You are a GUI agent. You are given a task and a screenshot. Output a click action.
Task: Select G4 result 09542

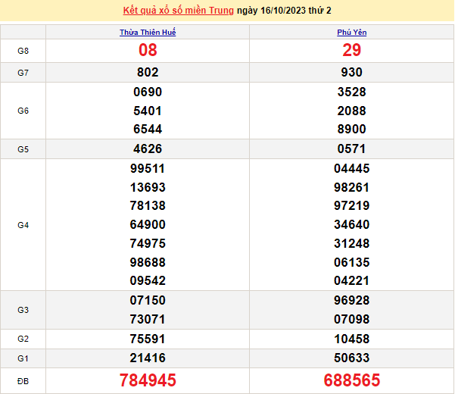point(148,281)
